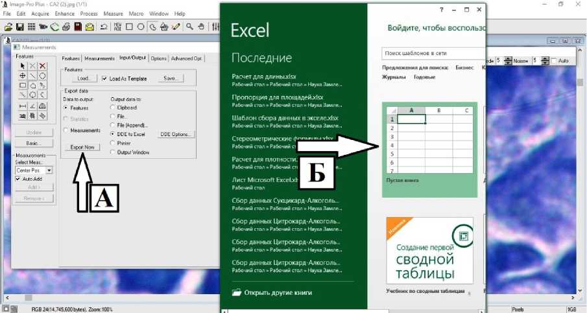Image resolution: width=587 pixels, height=313 pixels.
Task: Select the arrow pointer feature tool
Action: 23,66
